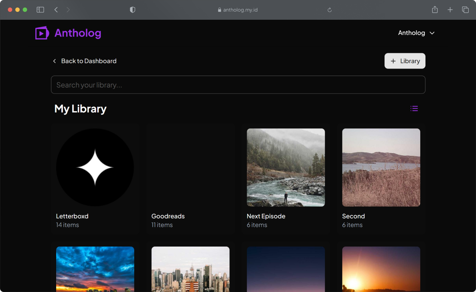
Task: Switch to list view layout
Action: [x=414, y=109]
